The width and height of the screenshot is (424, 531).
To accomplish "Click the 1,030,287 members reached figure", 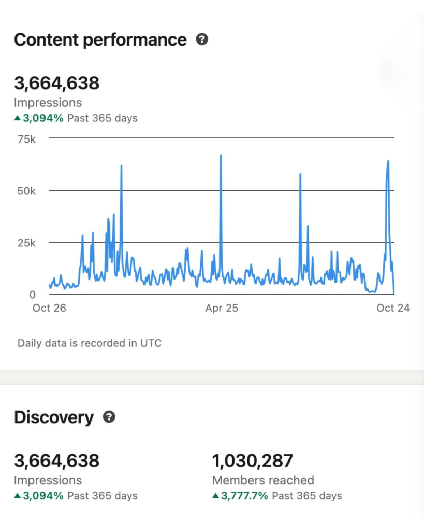I will point(253,460).
